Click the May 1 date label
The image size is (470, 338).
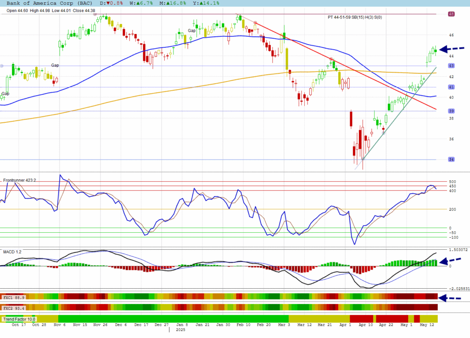pyautogui.click(x=407, y=325)
